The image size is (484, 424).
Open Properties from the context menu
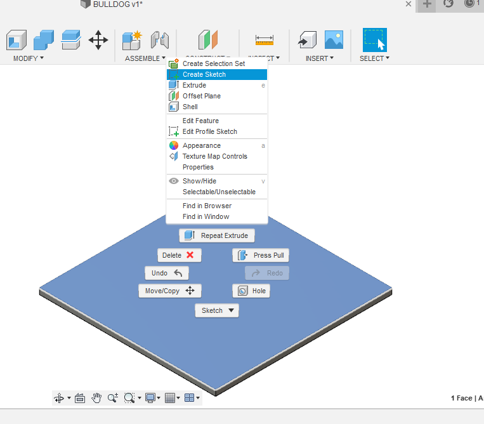217,167
